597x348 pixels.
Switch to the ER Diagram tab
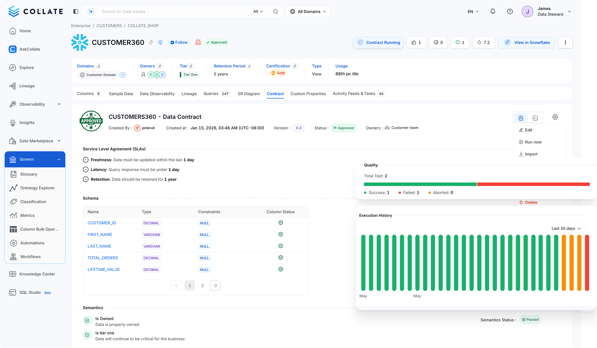point(249,94)
